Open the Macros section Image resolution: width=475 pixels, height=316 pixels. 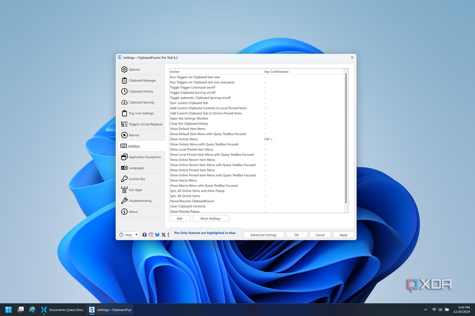pos(141,135)
